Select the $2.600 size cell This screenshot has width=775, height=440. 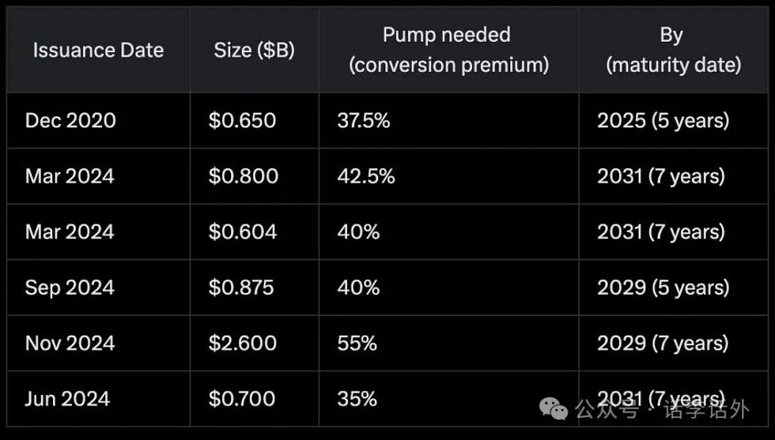pos(254,344)
